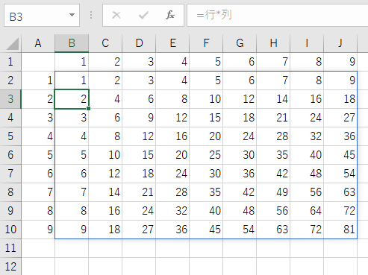Screen dimensions: 368x275
Task: Click cell J7 with value 54
Action: pyautogui.click(x=340, y=174)
